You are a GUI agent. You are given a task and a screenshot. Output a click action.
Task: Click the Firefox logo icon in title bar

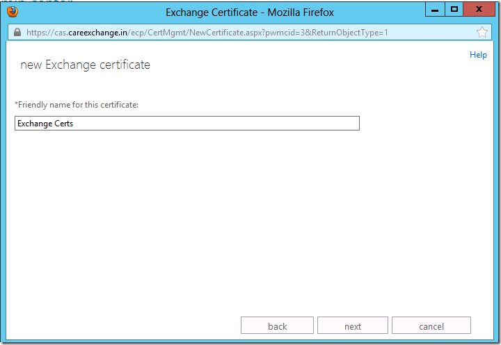pos(13,12)
